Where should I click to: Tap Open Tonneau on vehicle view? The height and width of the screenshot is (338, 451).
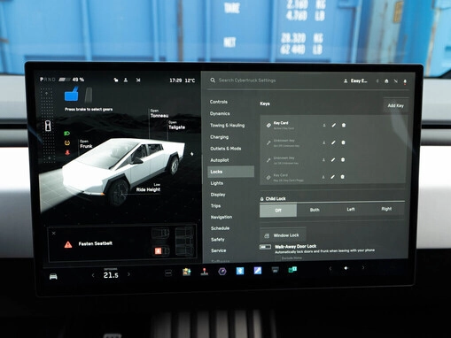click(159, 113)
